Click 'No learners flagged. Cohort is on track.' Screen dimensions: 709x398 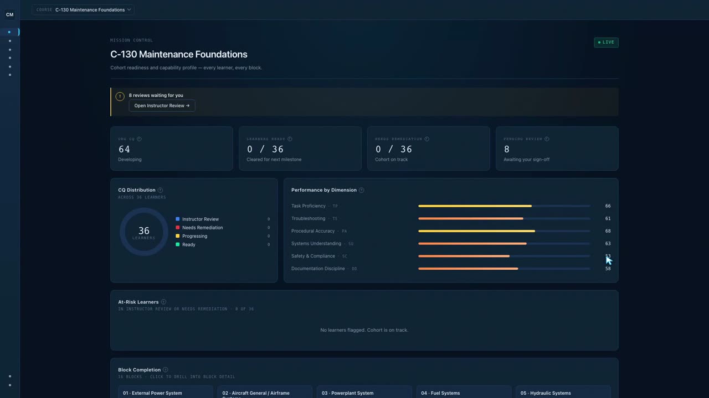pyautogui.click(x=364, y=330)
